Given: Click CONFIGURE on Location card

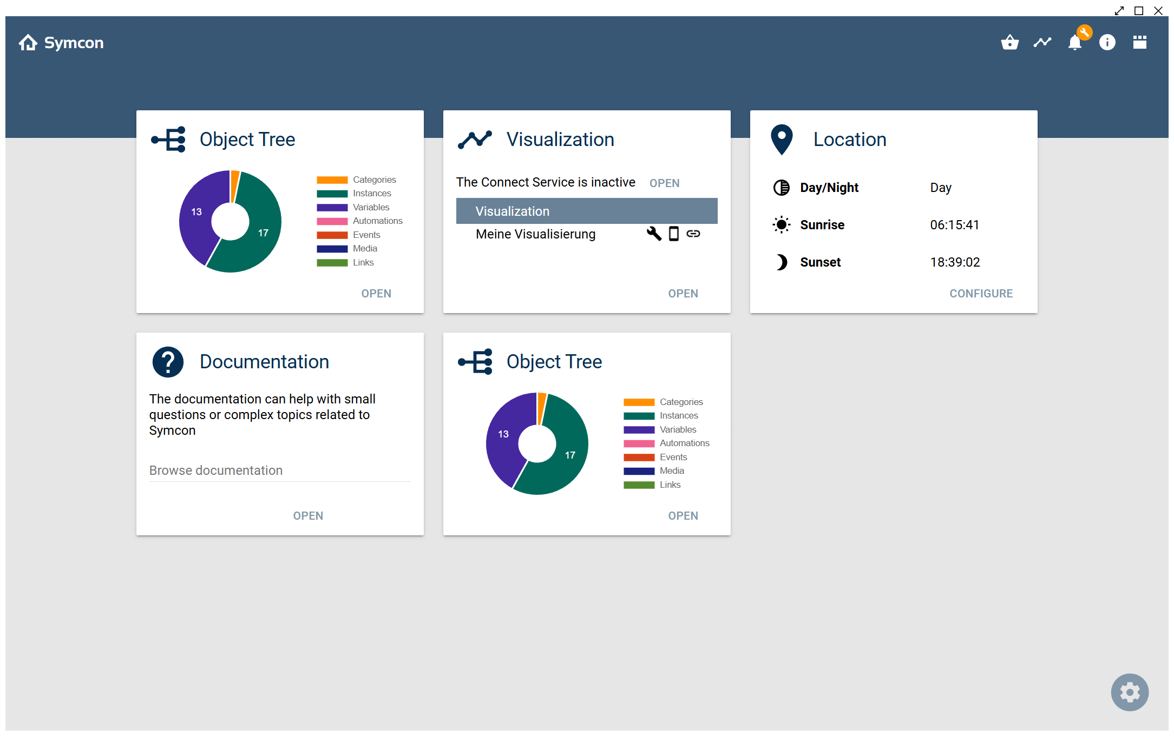Looking at the screenshot, I should pyautogui.click(x=981, y=293).
